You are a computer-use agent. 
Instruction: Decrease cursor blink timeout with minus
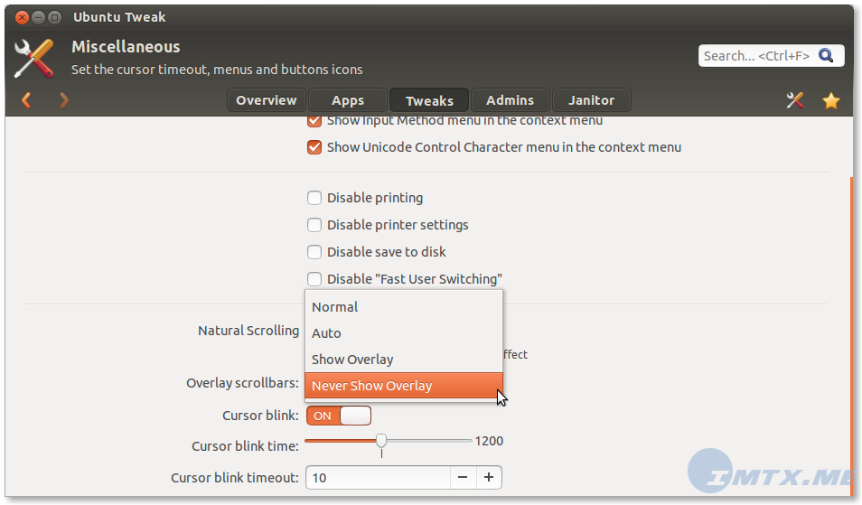click(463, 478)
